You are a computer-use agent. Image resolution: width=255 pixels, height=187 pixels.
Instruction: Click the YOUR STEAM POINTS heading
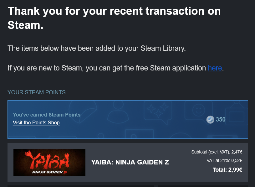37,92
